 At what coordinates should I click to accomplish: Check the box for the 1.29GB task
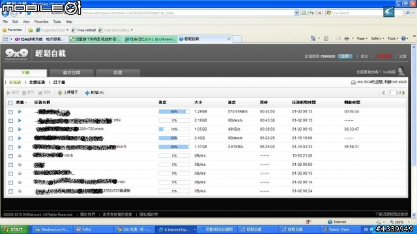(x=10, y=112)
